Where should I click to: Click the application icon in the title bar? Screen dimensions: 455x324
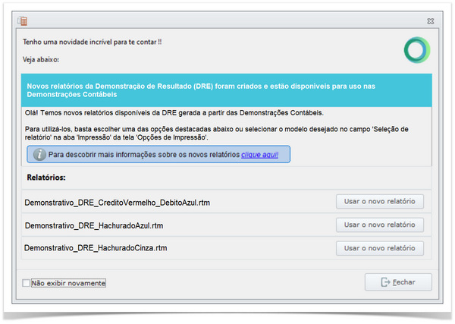[23, 21]
